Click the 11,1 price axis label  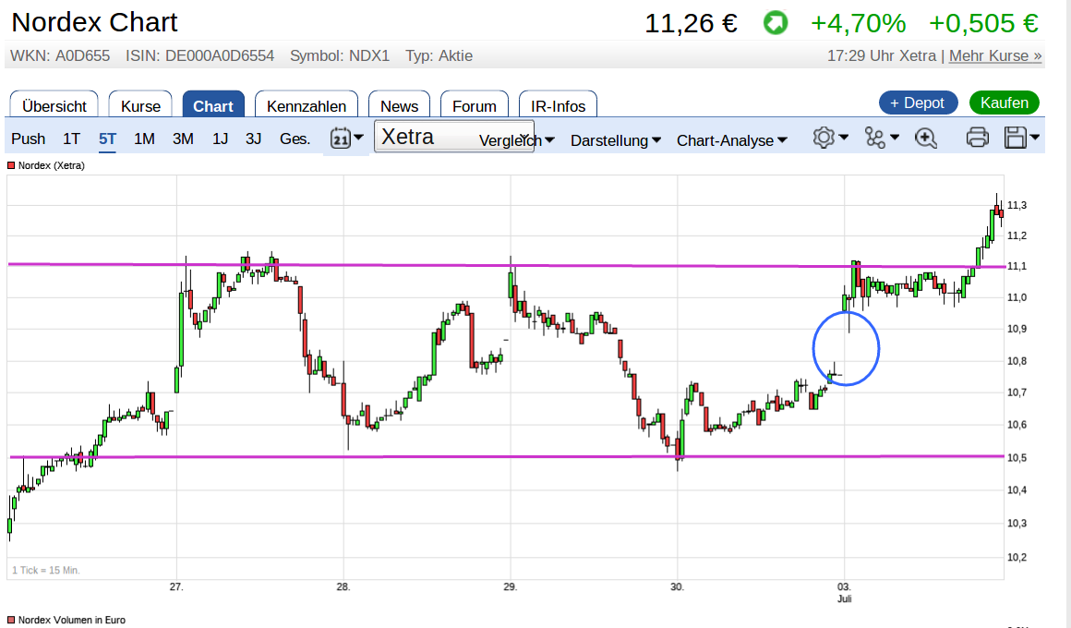coord(1017,267)
